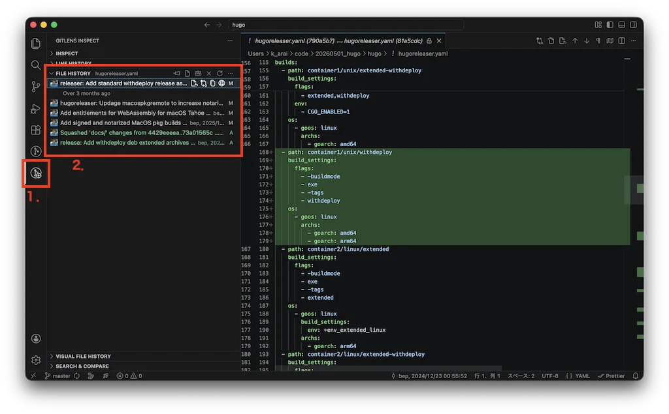Open Run and Debug view
The image size is (669, 414).
(x=36, y=109)
